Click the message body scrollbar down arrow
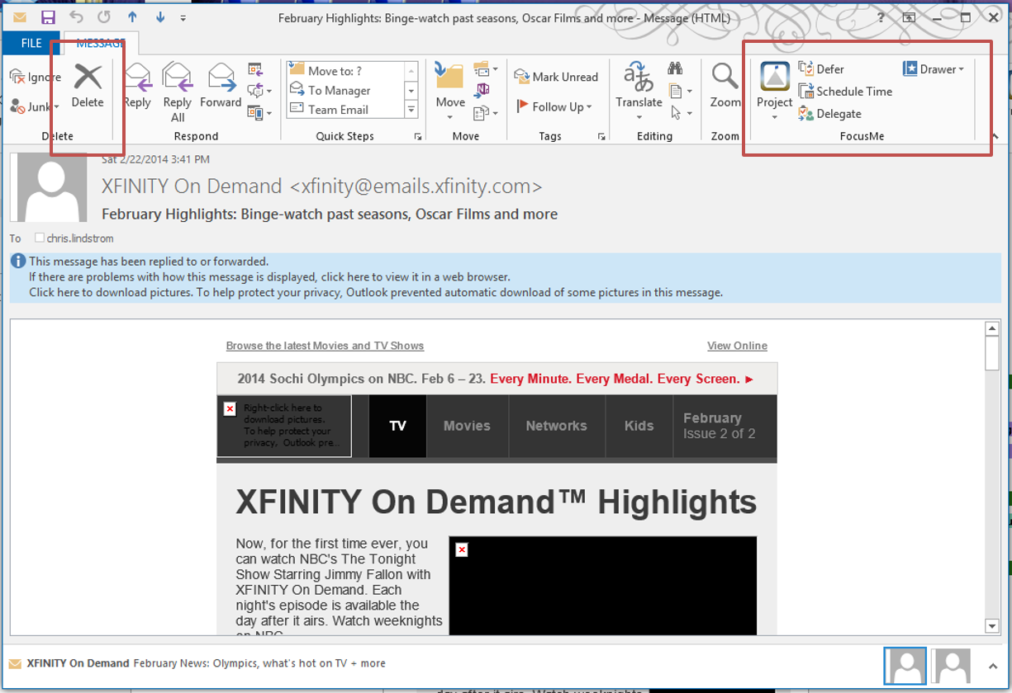Screen dimensions: 1012x693 993,626
